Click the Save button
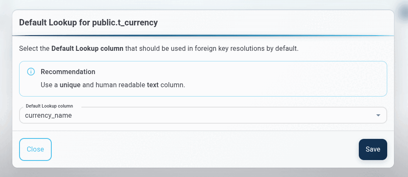The image size is (408, 177). (373, 149)
